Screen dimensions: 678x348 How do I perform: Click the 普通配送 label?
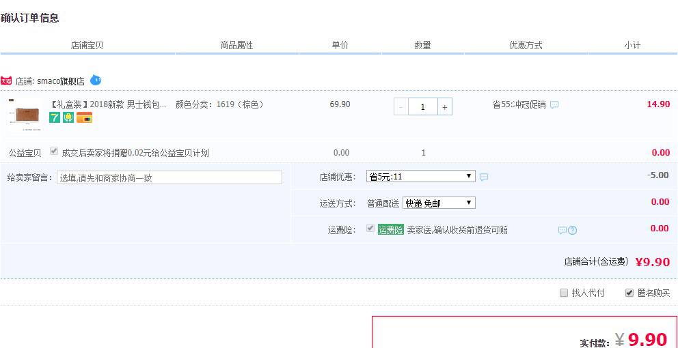383,204
